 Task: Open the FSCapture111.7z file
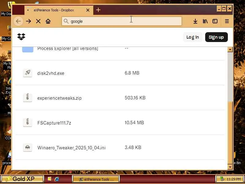click(x=54, y=123)
